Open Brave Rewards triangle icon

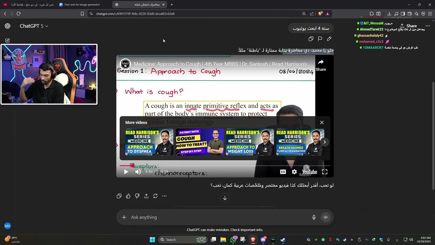pyautogui.click(x=328, y=14)
